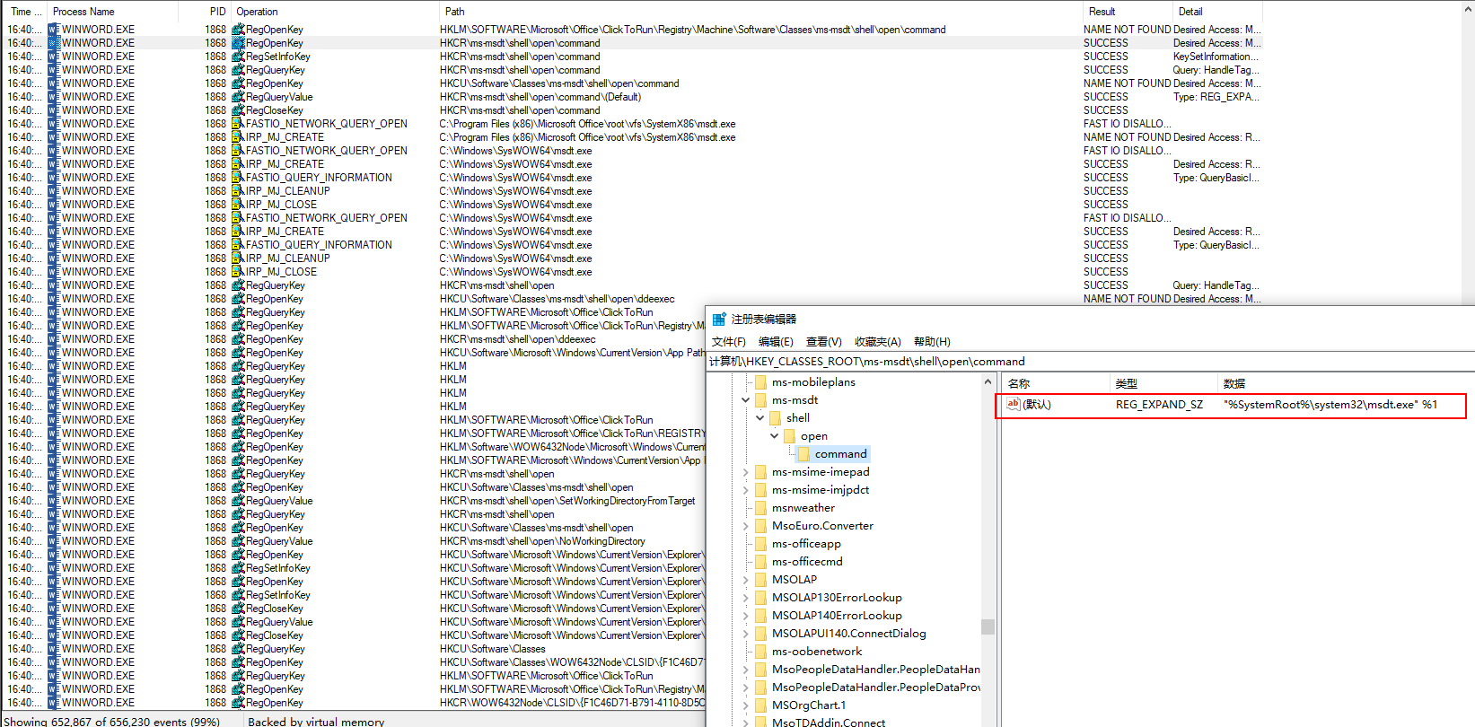Expand the ms-msime-imjpdct key
Screen dimensions: 1475x727
tap(745, 490)
